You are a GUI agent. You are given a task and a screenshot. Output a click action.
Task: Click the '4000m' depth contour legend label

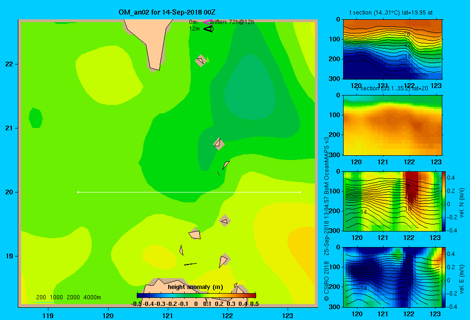point(92,297)
